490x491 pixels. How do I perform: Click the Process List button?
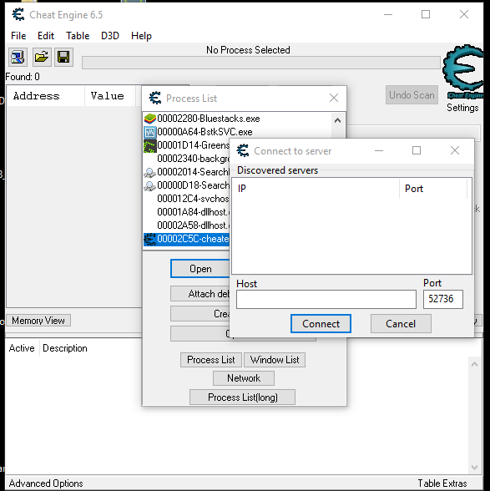211,360
